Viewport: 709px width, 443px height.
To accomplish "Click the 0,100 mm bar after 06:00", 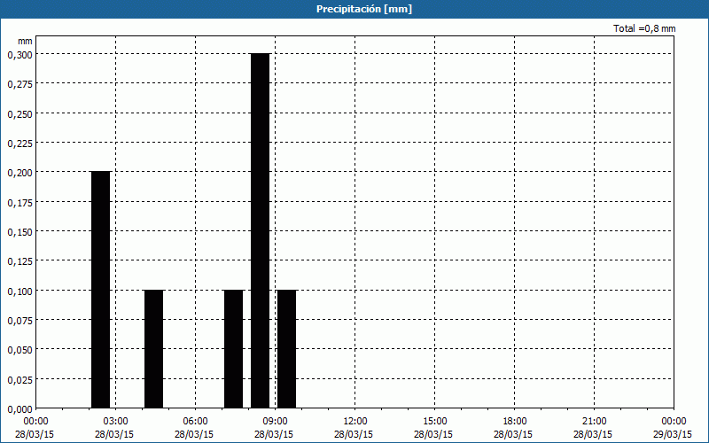I will click(234, 349).
